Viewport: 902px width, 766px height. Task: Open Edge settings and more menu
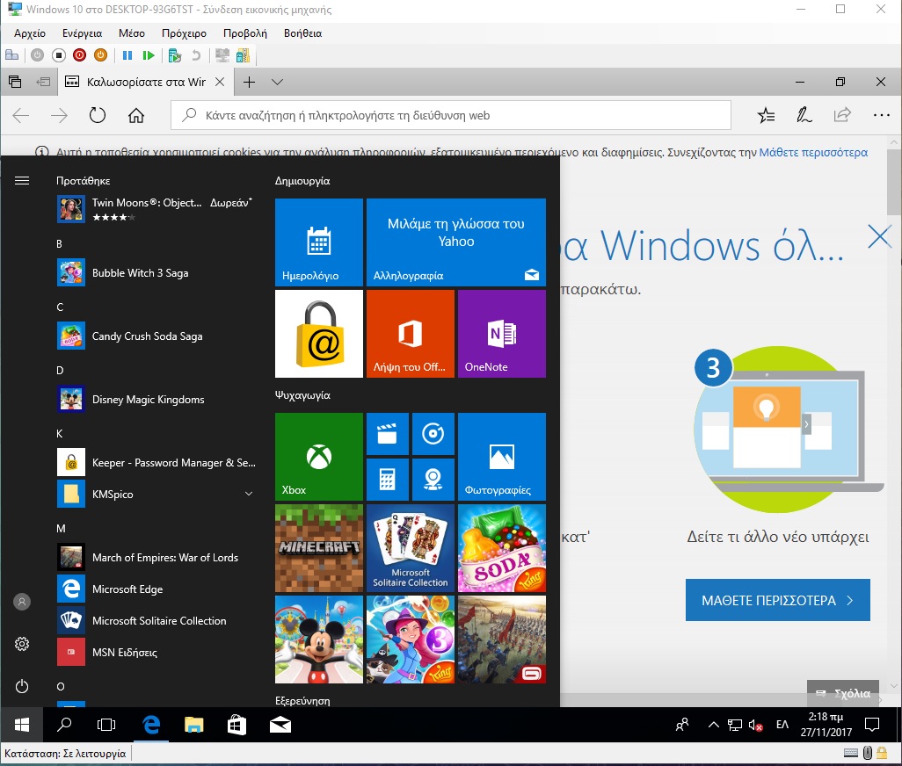pos(881,115)
